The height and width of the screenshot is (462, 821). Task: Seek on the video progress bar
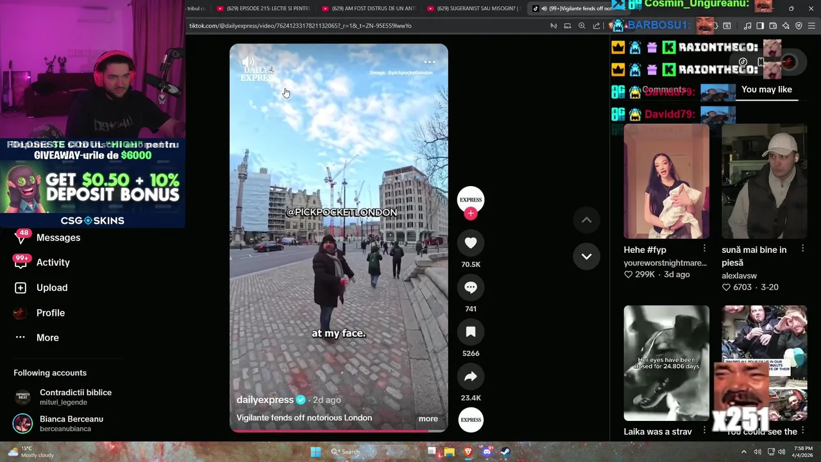(339, 431)
